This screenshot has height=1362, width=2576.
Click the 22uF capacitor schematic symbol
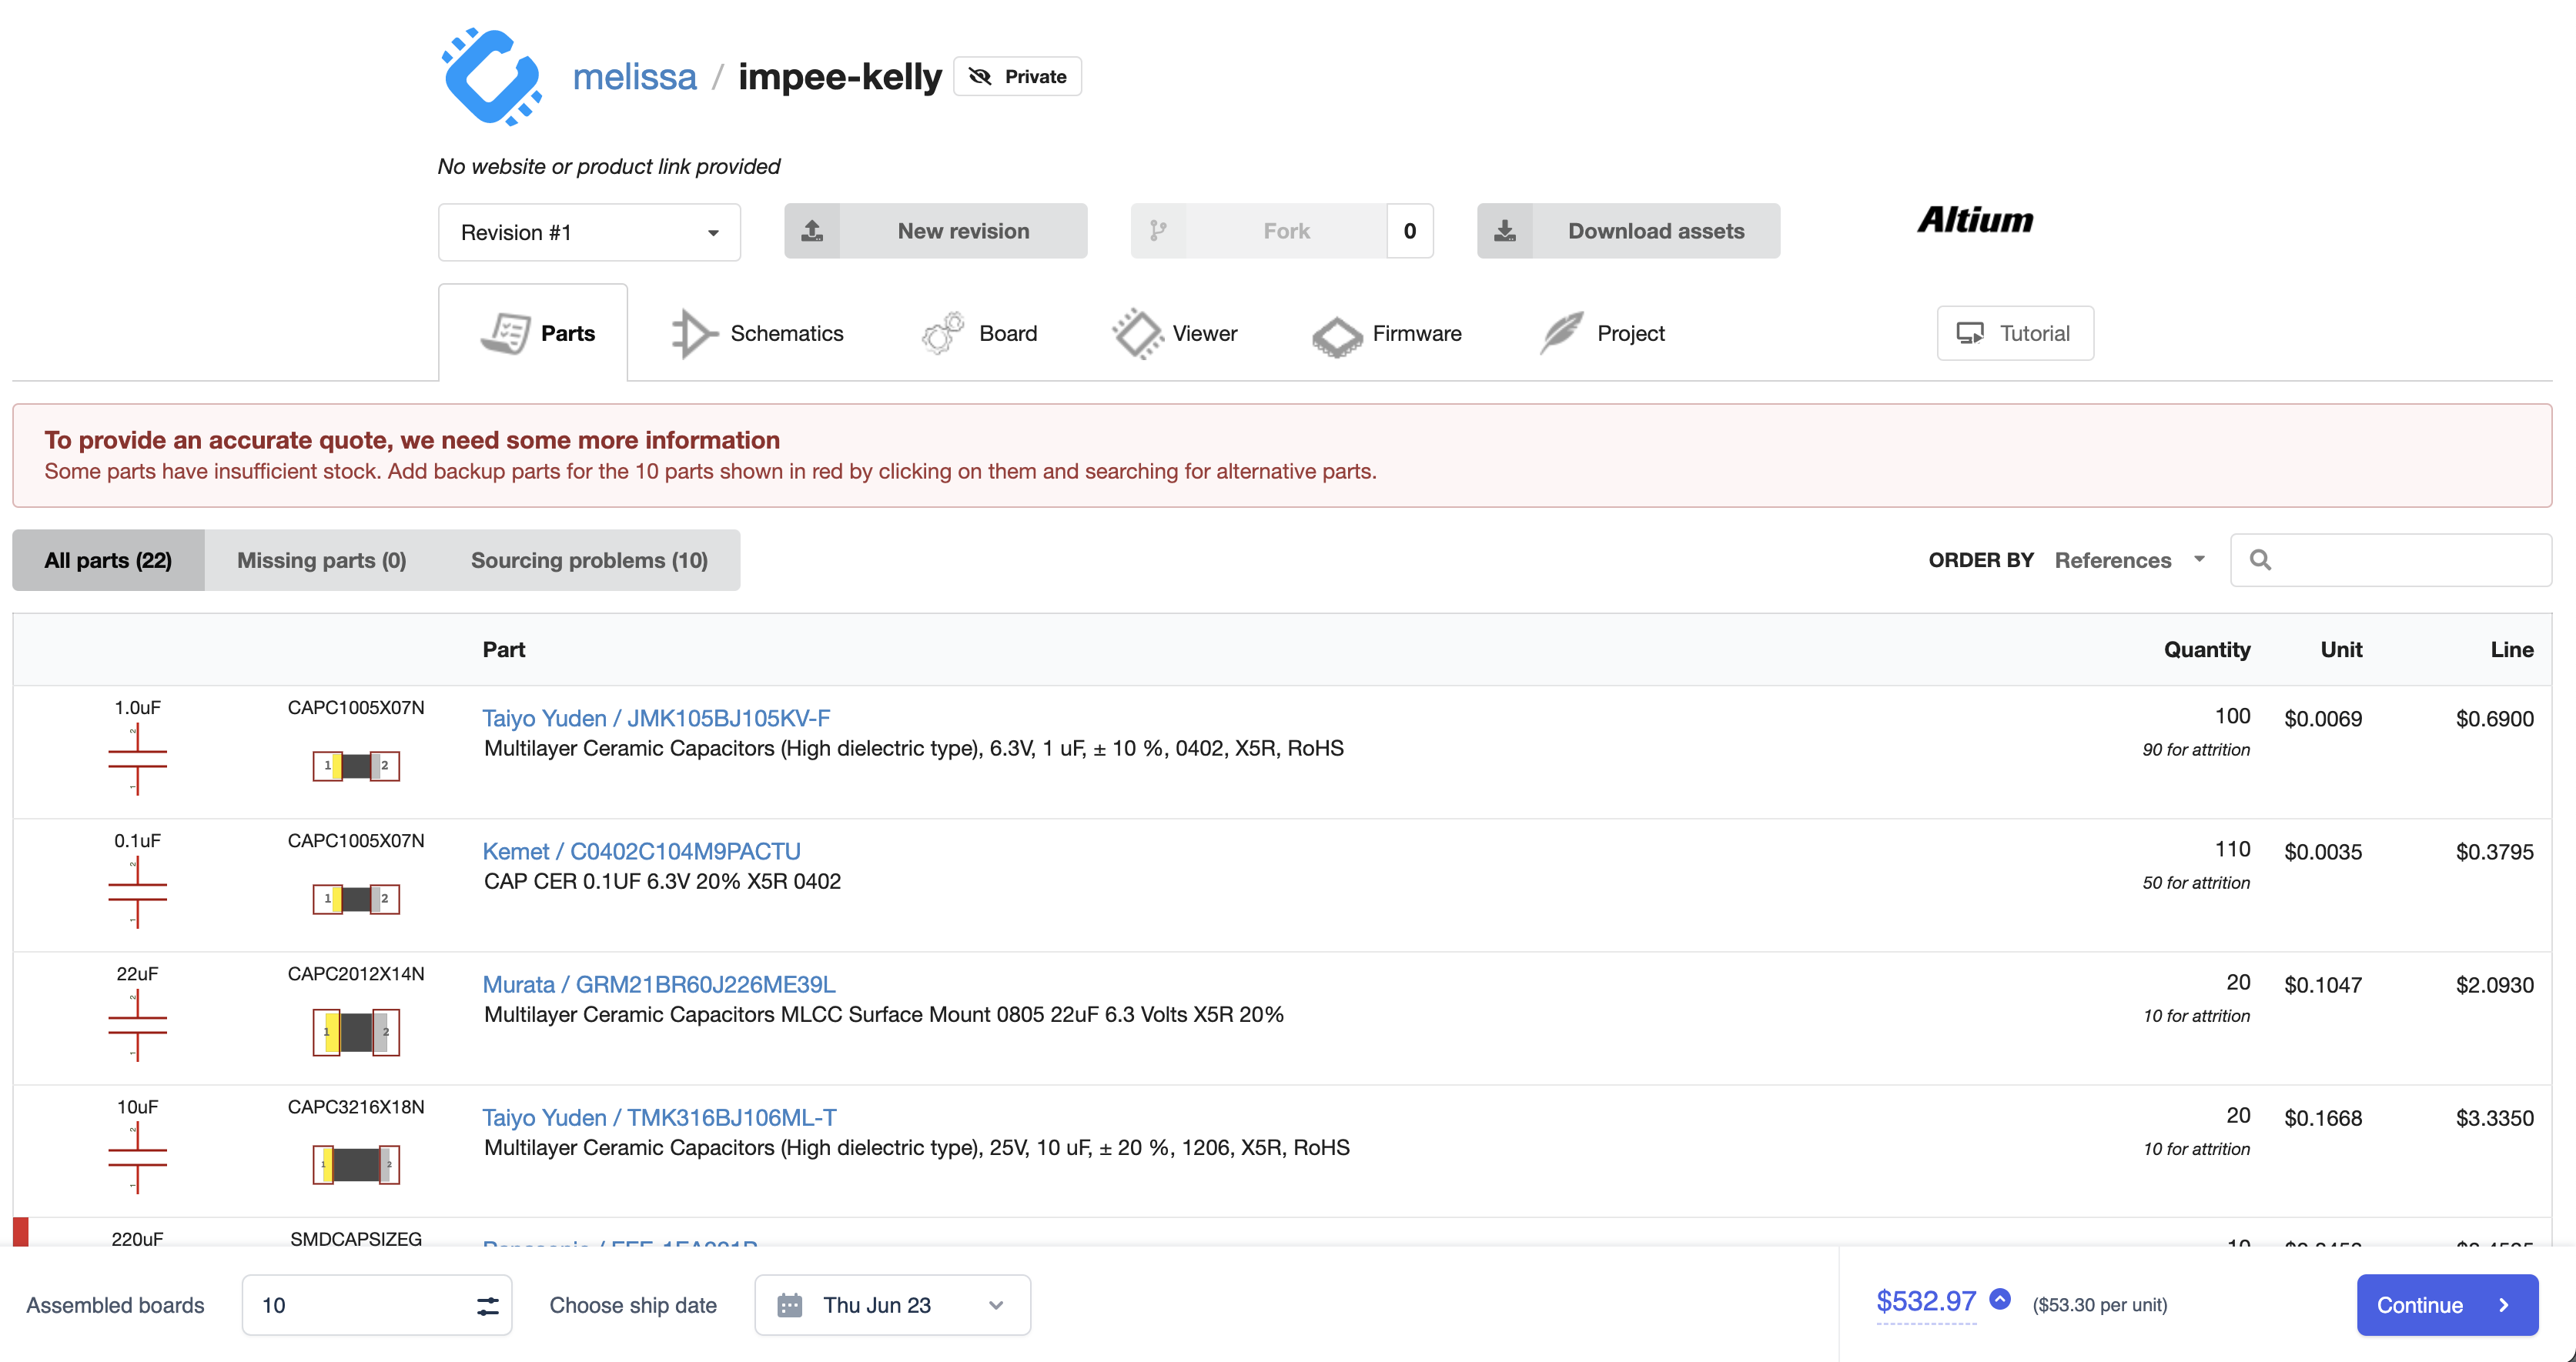pos(137,1024)
